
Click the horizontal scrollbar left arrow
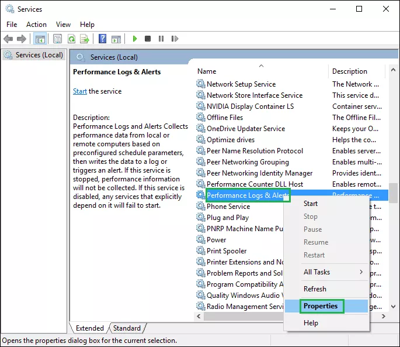199,317
